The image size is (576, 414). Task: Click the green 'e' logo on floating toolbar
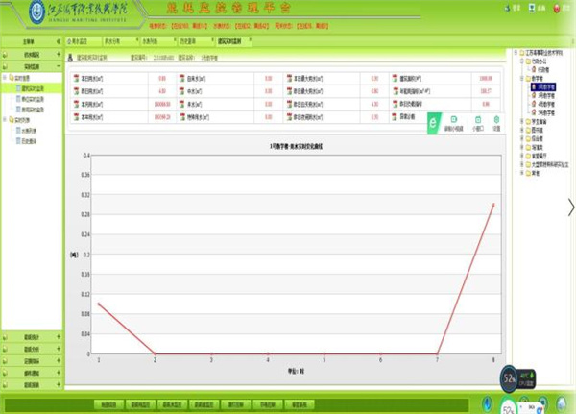[x=435, y=123]
